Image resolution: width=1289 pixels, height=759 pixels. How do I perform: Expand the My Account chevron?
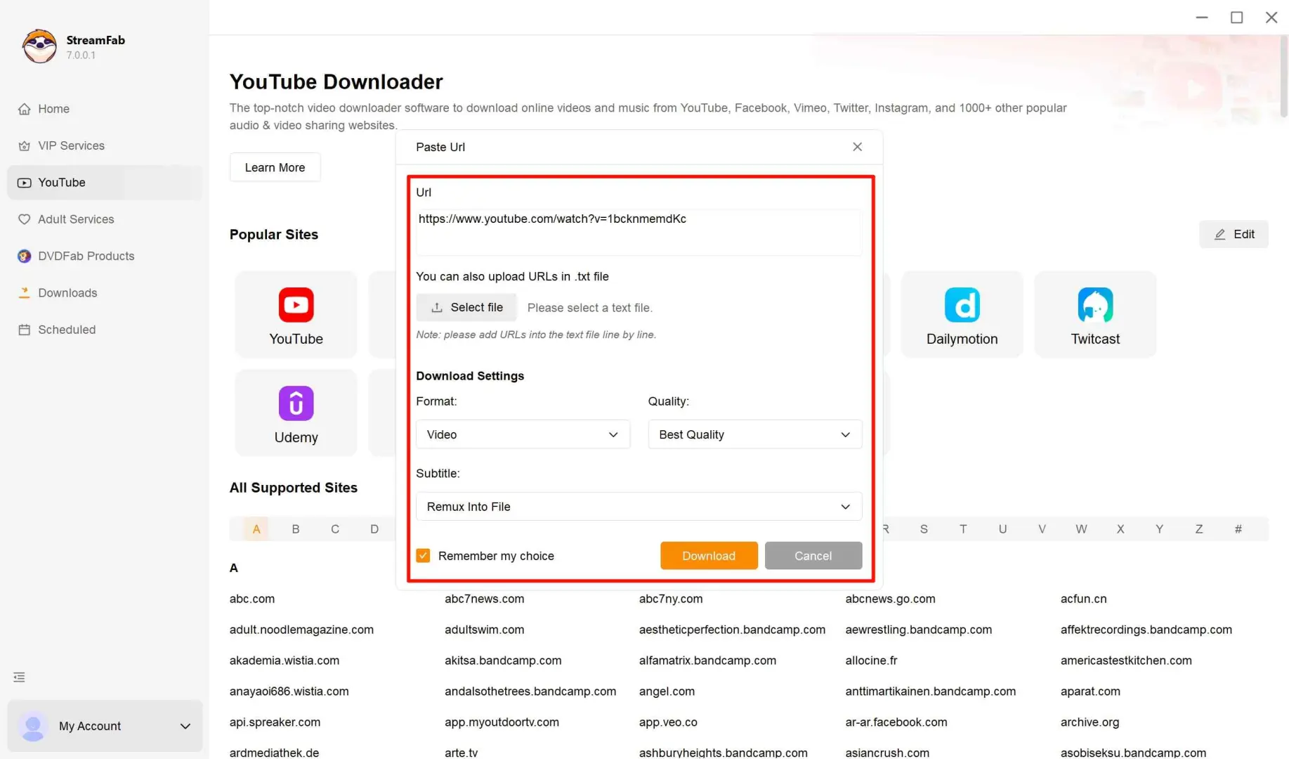pyautogui.click(x=185, y=726)
